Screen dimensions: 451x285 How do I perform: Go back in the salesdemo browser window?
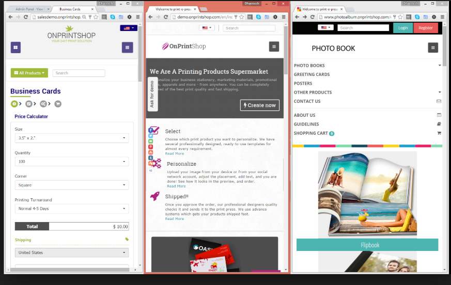[10, 17]
